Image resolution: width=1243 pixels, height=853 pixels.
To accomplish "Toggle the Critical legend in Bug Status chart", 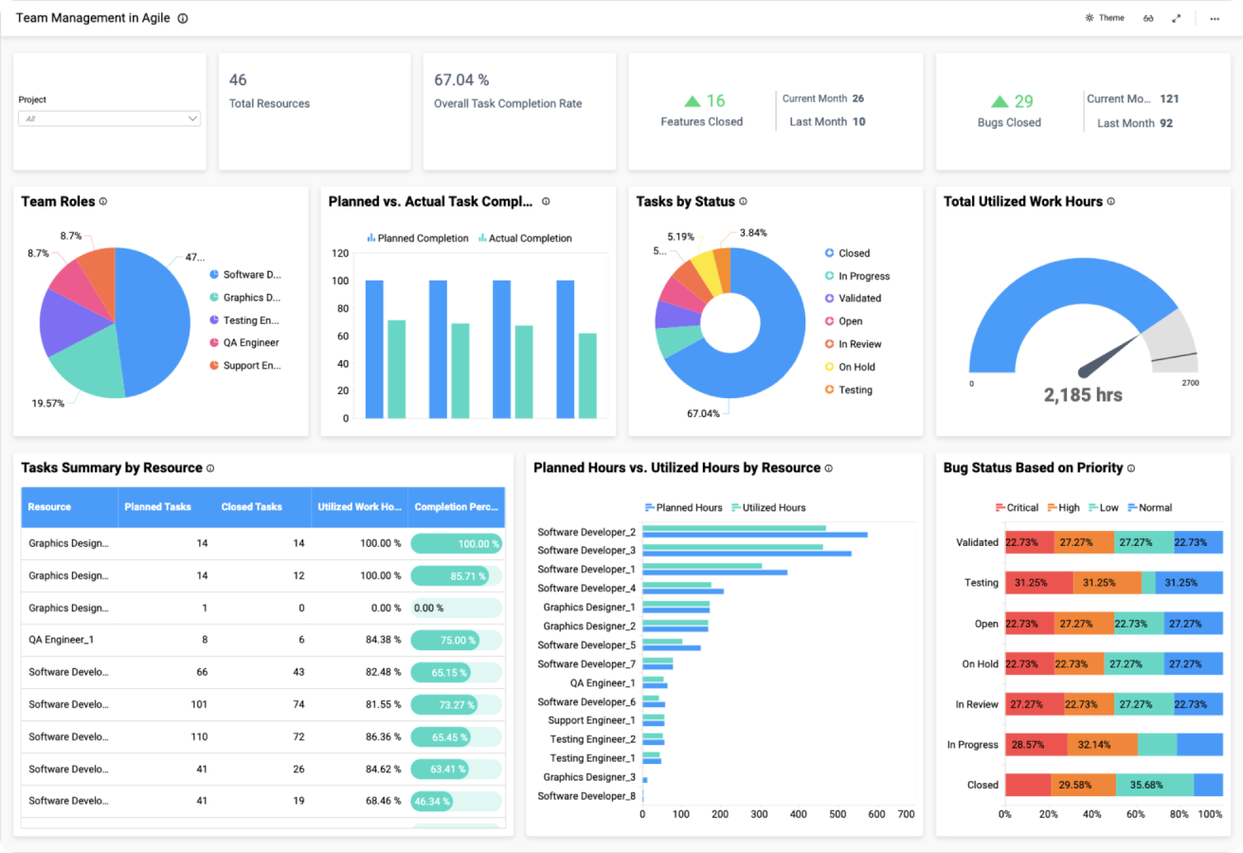I will point(1017,508).
